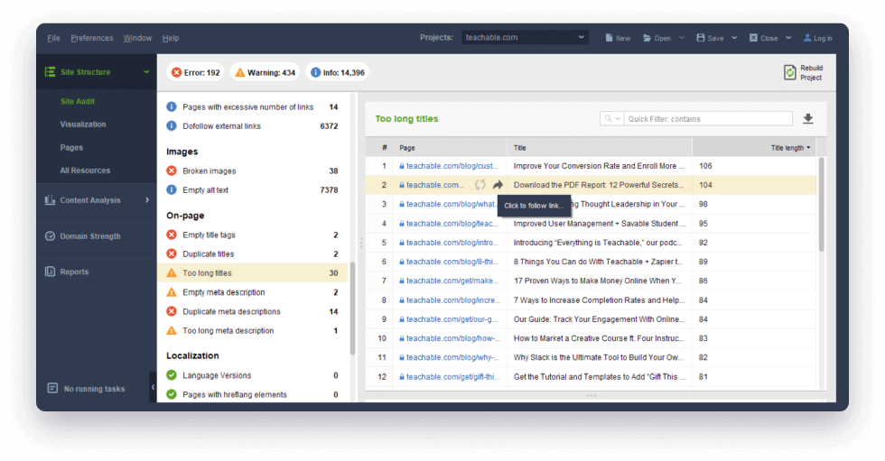Click the Log in user icon

tap(807, 38)
